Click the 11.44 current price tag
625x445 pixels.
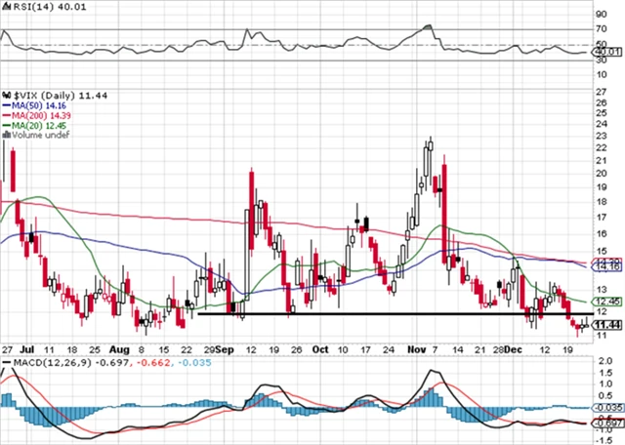coord(607,325)
